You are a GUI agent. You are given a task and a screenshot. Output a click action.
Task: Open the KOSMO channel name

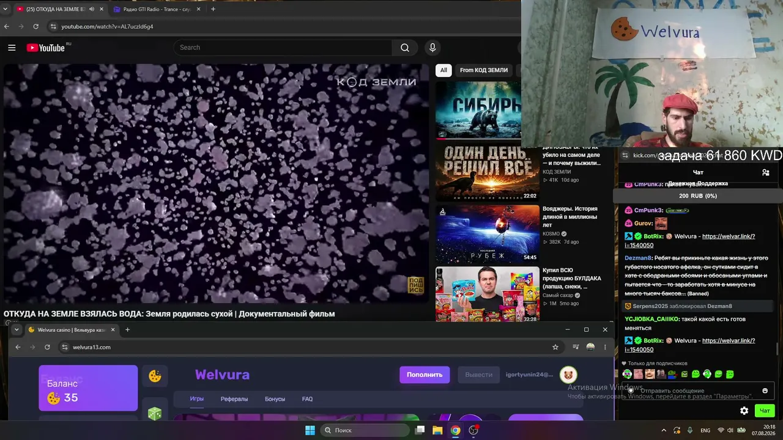pyautogui.click(x=551, y=233)
